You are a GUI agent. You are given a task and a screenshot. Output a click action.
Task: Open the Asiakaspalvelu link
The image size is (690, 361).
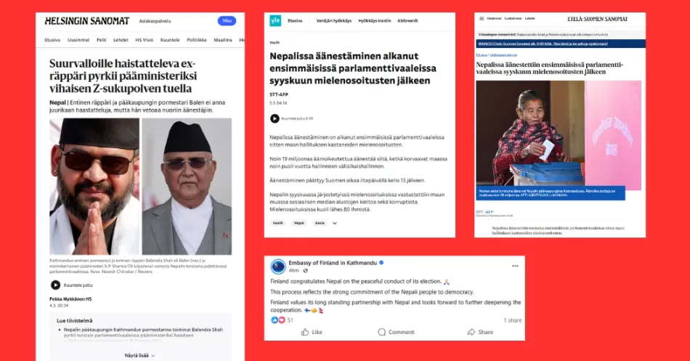coord(155,21)
